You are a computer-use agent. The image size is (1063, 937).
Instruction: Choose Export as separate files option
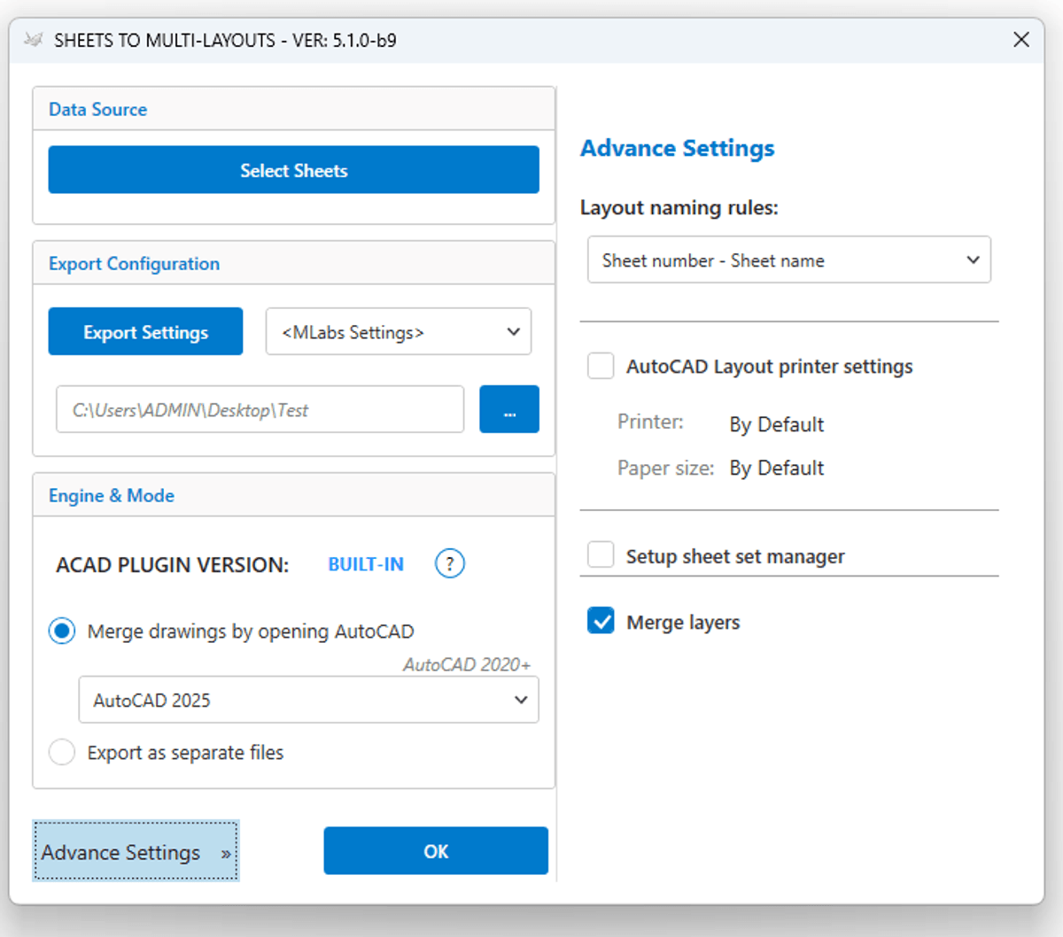coord(62,753)
